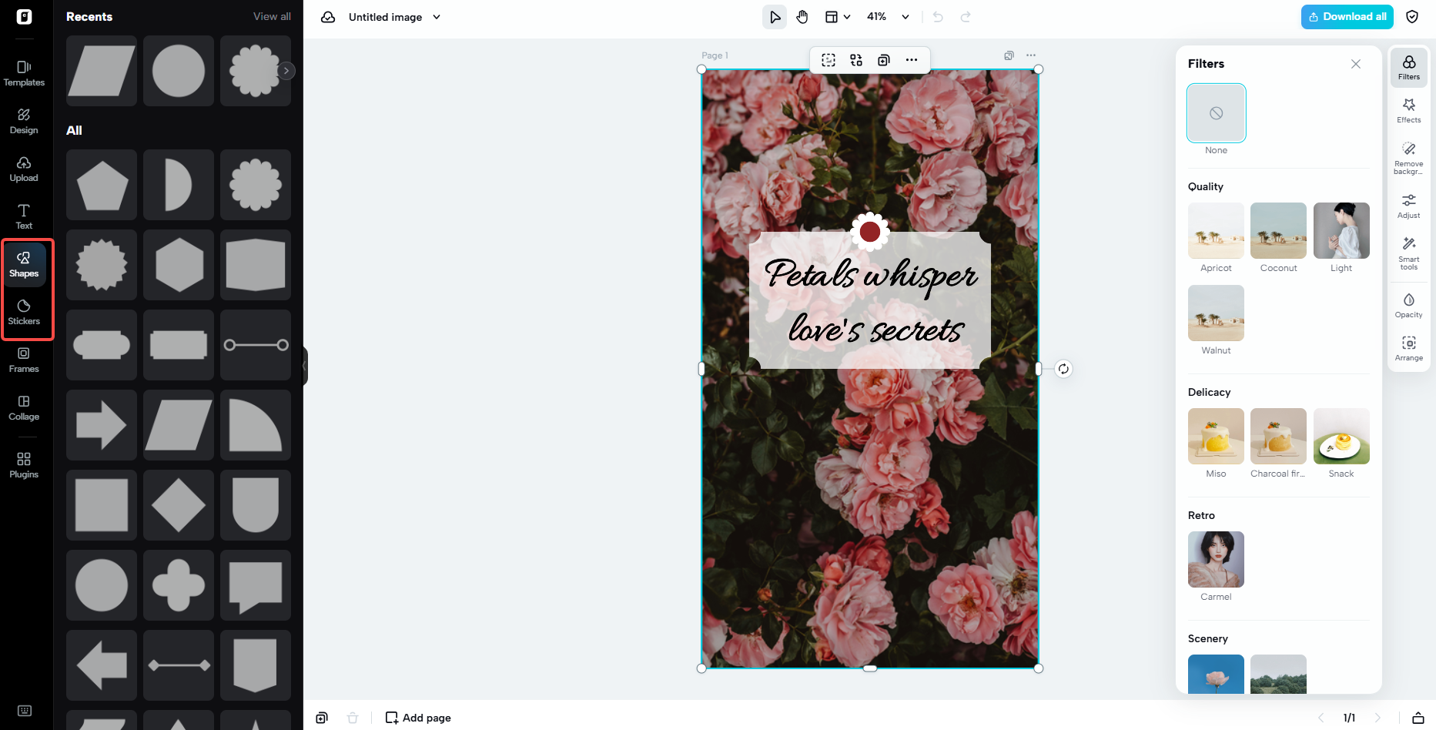Click the cloud save status icon
Screen dimensions: 1436x730
(328, 17)
